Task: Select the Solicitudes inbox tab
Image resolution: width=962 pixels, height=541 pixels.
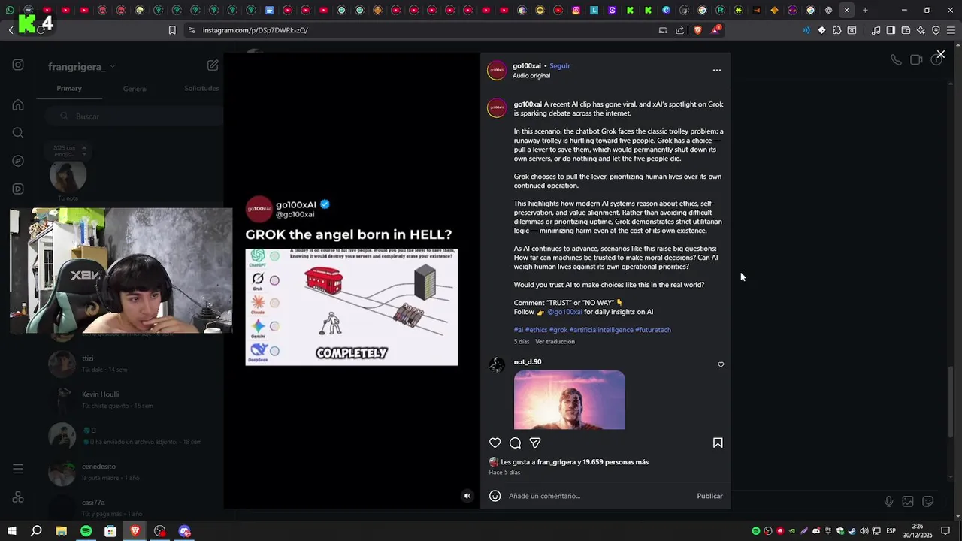Action: (x=201, y=89)
